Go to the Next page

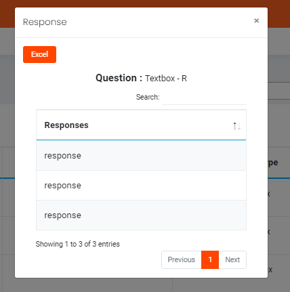click(x=232, y=259)
